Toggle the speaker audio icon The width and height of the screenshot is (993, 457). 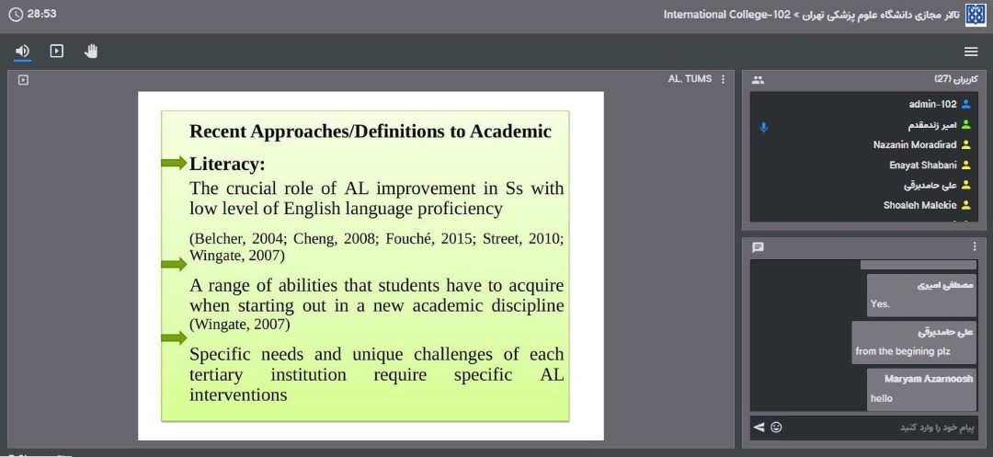click(x=22, y=51)
